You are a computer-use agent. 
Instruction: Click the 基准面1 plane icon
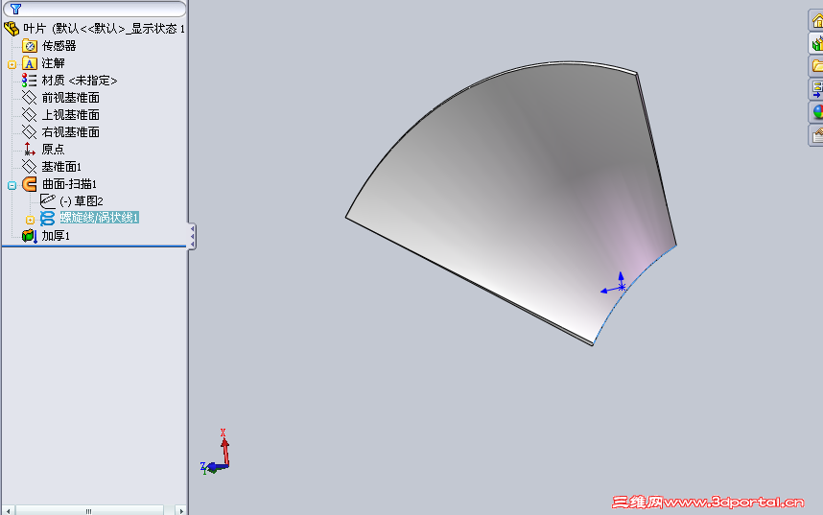(x=30, y=167)
